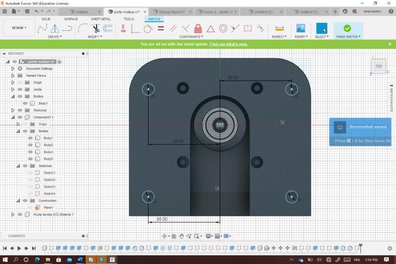Image resolution: width=396 pixels, height=264 pixels.
Task: Click the TOP face of view cube
Action: click(378, 66)
